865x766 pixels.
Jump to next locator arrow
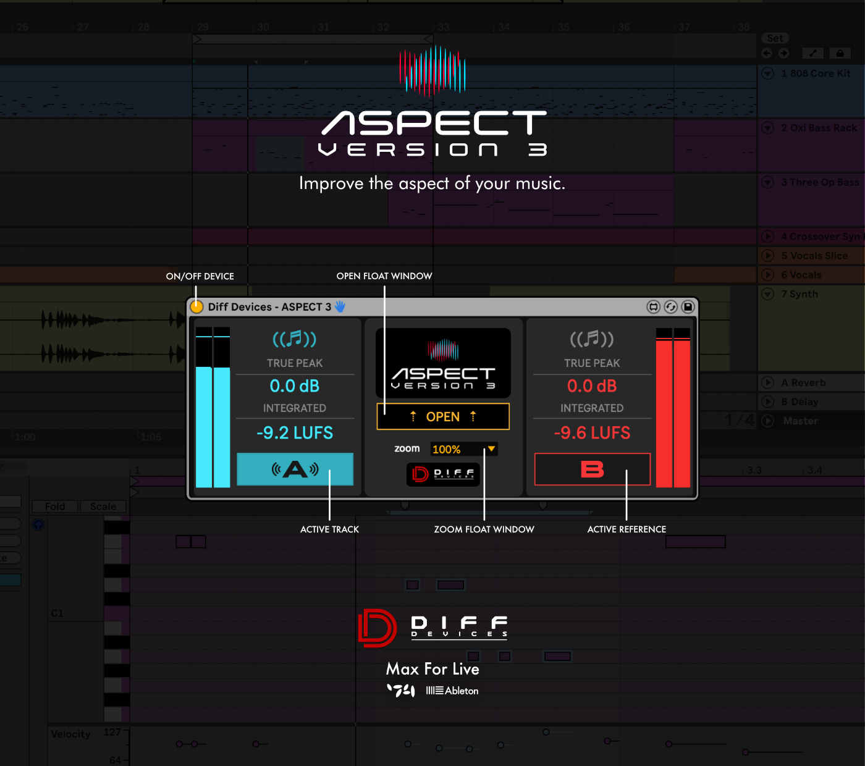point(783,53)
